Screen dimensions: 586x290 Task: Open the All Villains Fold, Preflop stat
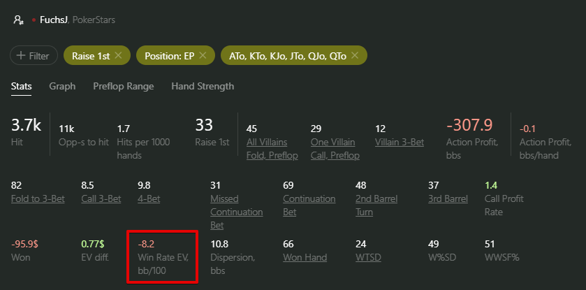[272, 149]
